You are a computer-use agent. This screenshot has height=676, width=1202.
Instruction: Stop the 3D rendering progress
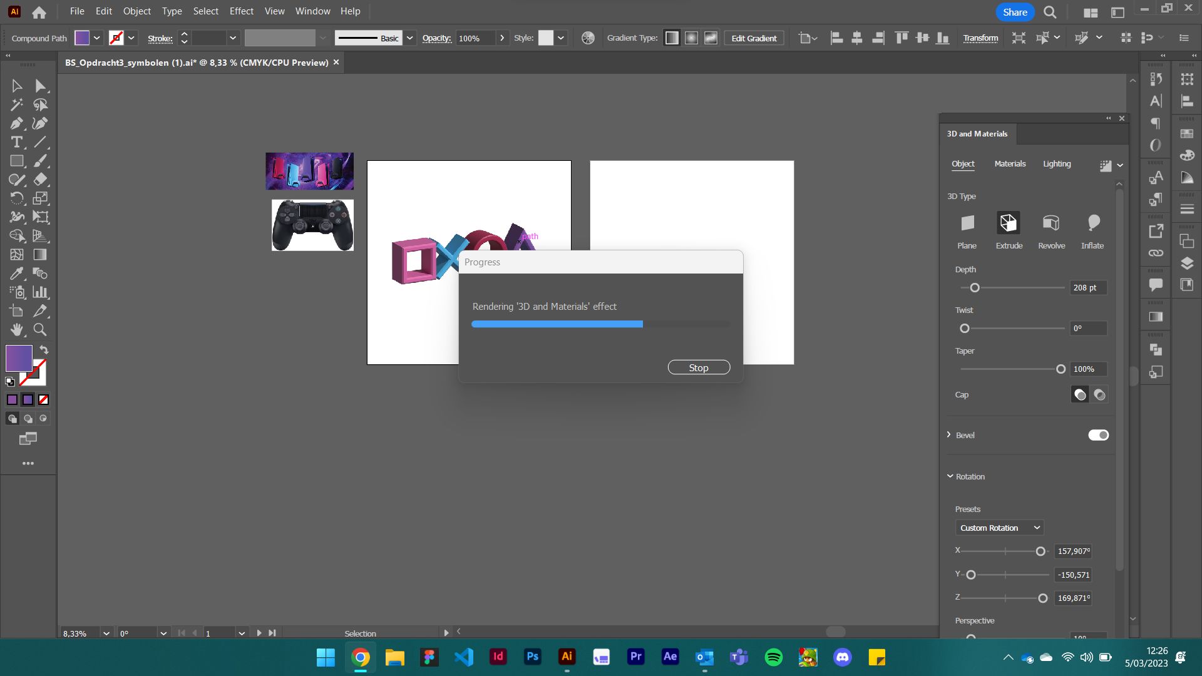699,367
